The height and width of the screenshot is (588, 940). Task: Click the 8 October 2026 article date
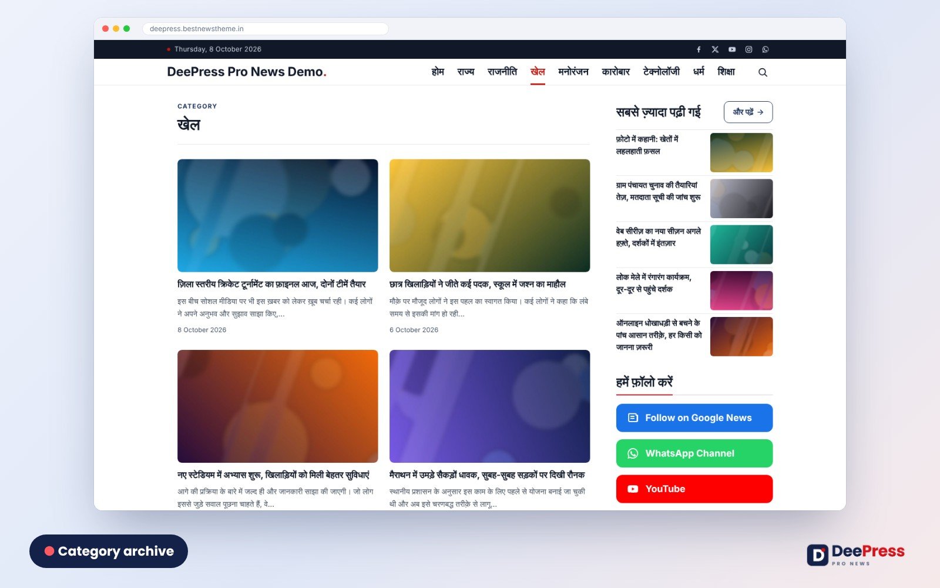202,330
